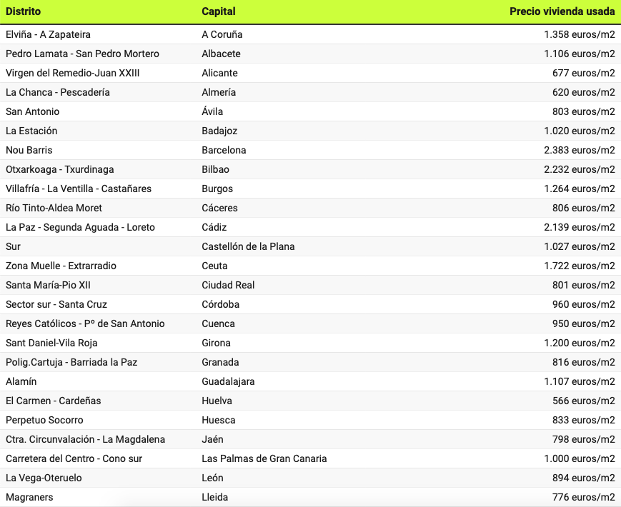The width and height of the screenshot is (621, 507).
Task: Click the 2.383 euros/m2 price cell
Action: point(579,150)
